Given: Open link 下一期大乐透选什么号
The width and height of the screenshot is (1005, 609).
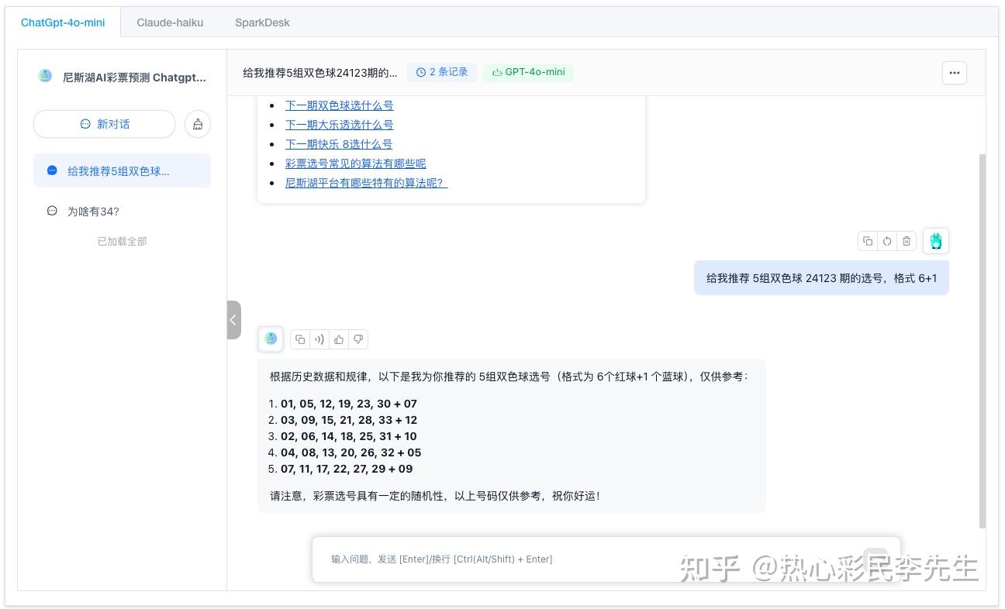Looking at the screenshot, I should coord(339,125).
